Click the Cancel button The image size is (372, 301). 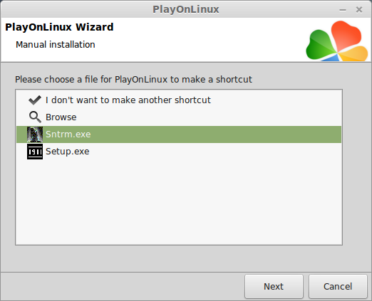pyautogui.click(x=338, y=287)
